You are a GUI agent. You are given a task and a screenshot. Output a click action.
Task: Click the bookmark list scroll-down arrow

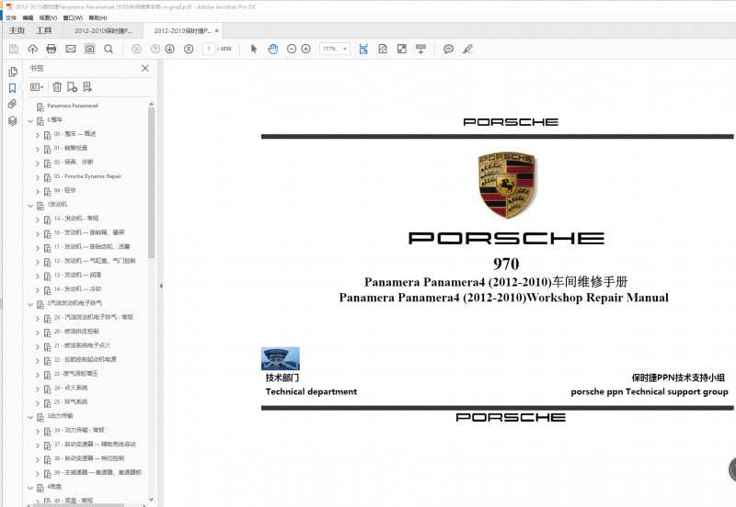[x=151, y=500]
